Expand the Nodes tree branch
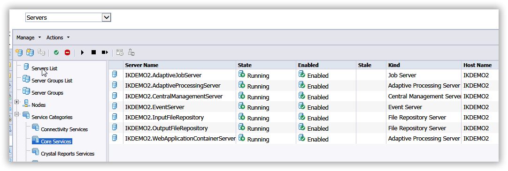 pos(17,102)
